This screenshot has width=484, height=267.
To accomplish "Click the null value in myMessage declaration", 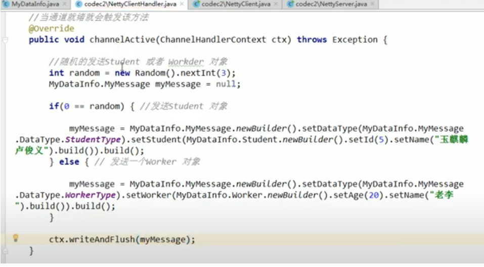I will click(226, 84).
